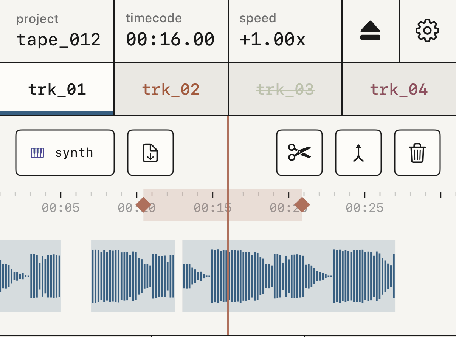Click the import file icon button
456x337 pixels.
click(150, 153)
